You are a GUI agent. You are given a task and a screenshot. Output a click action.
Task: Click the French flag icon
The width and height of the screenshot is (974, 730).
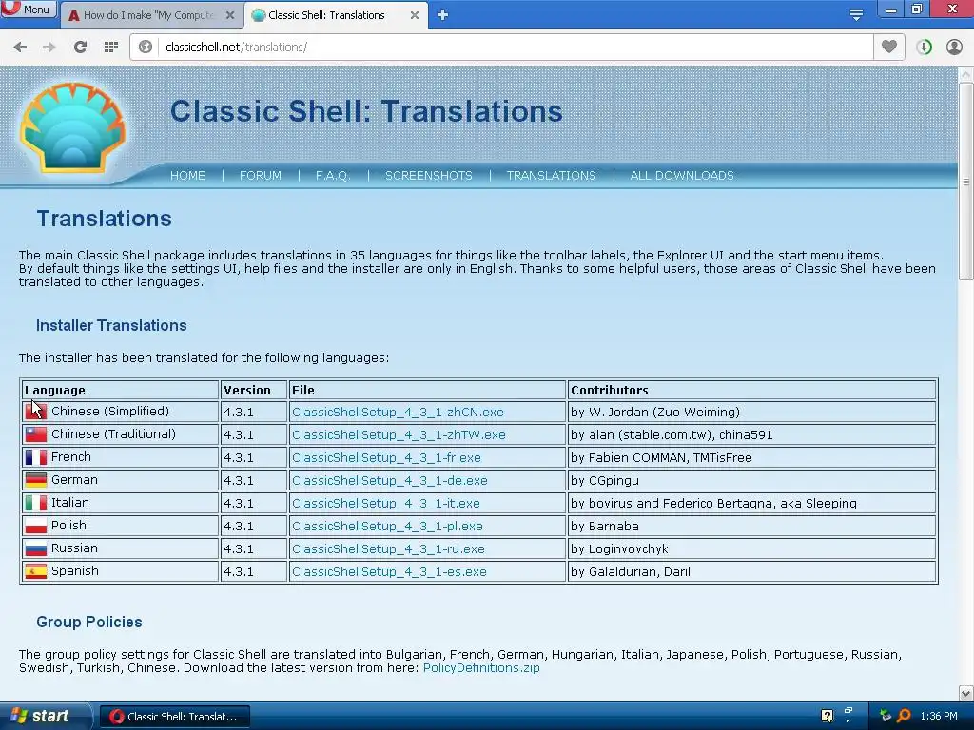(35, 457)
